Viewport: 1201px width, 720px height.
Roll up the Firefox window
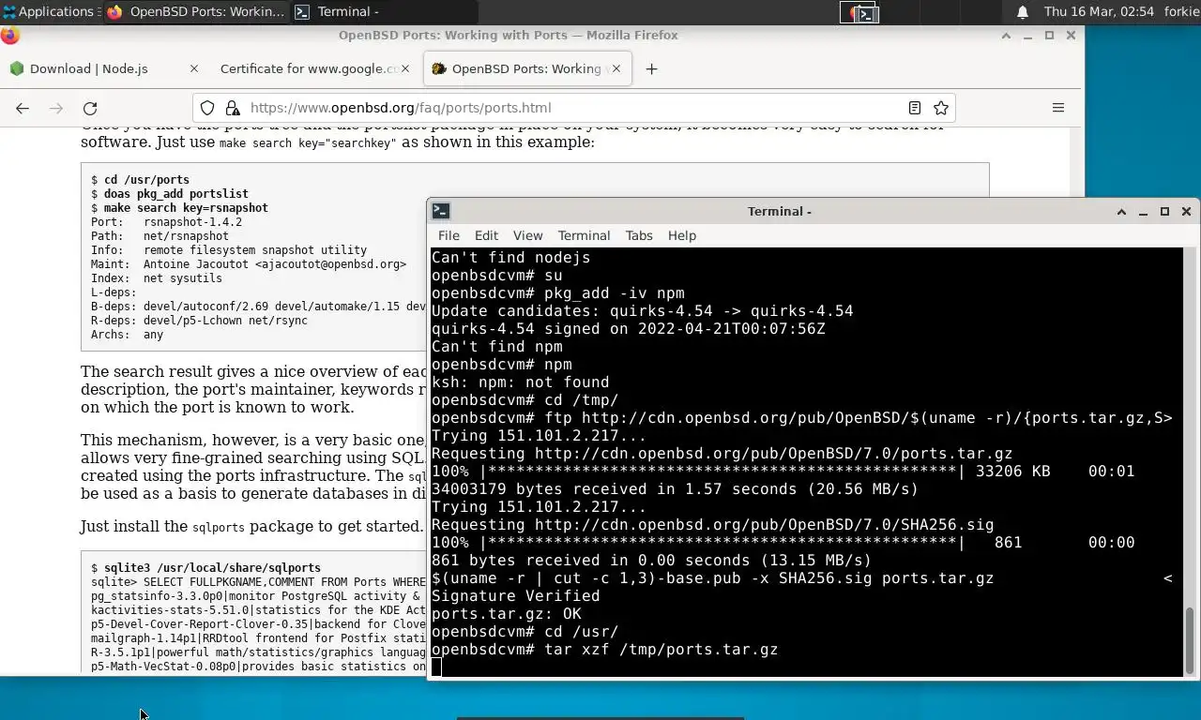[1006, 36]
